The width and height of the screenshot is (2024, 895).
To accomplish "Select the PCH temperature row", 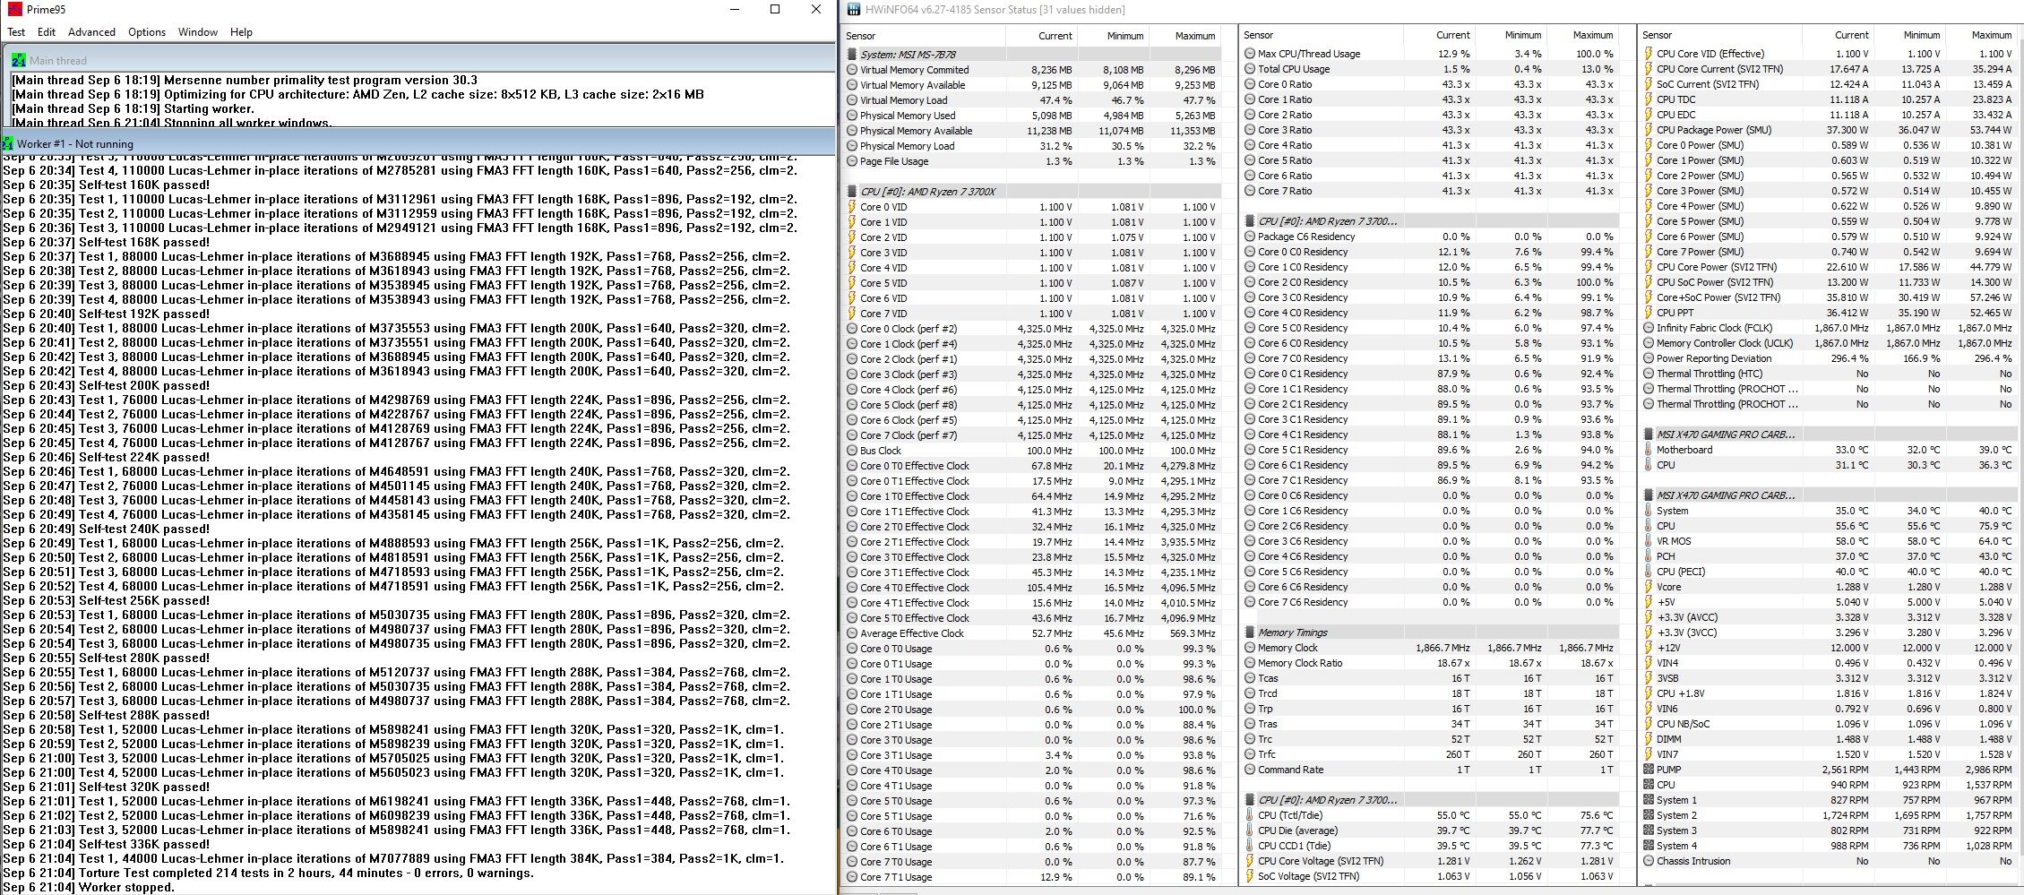I will point(1829,556).
